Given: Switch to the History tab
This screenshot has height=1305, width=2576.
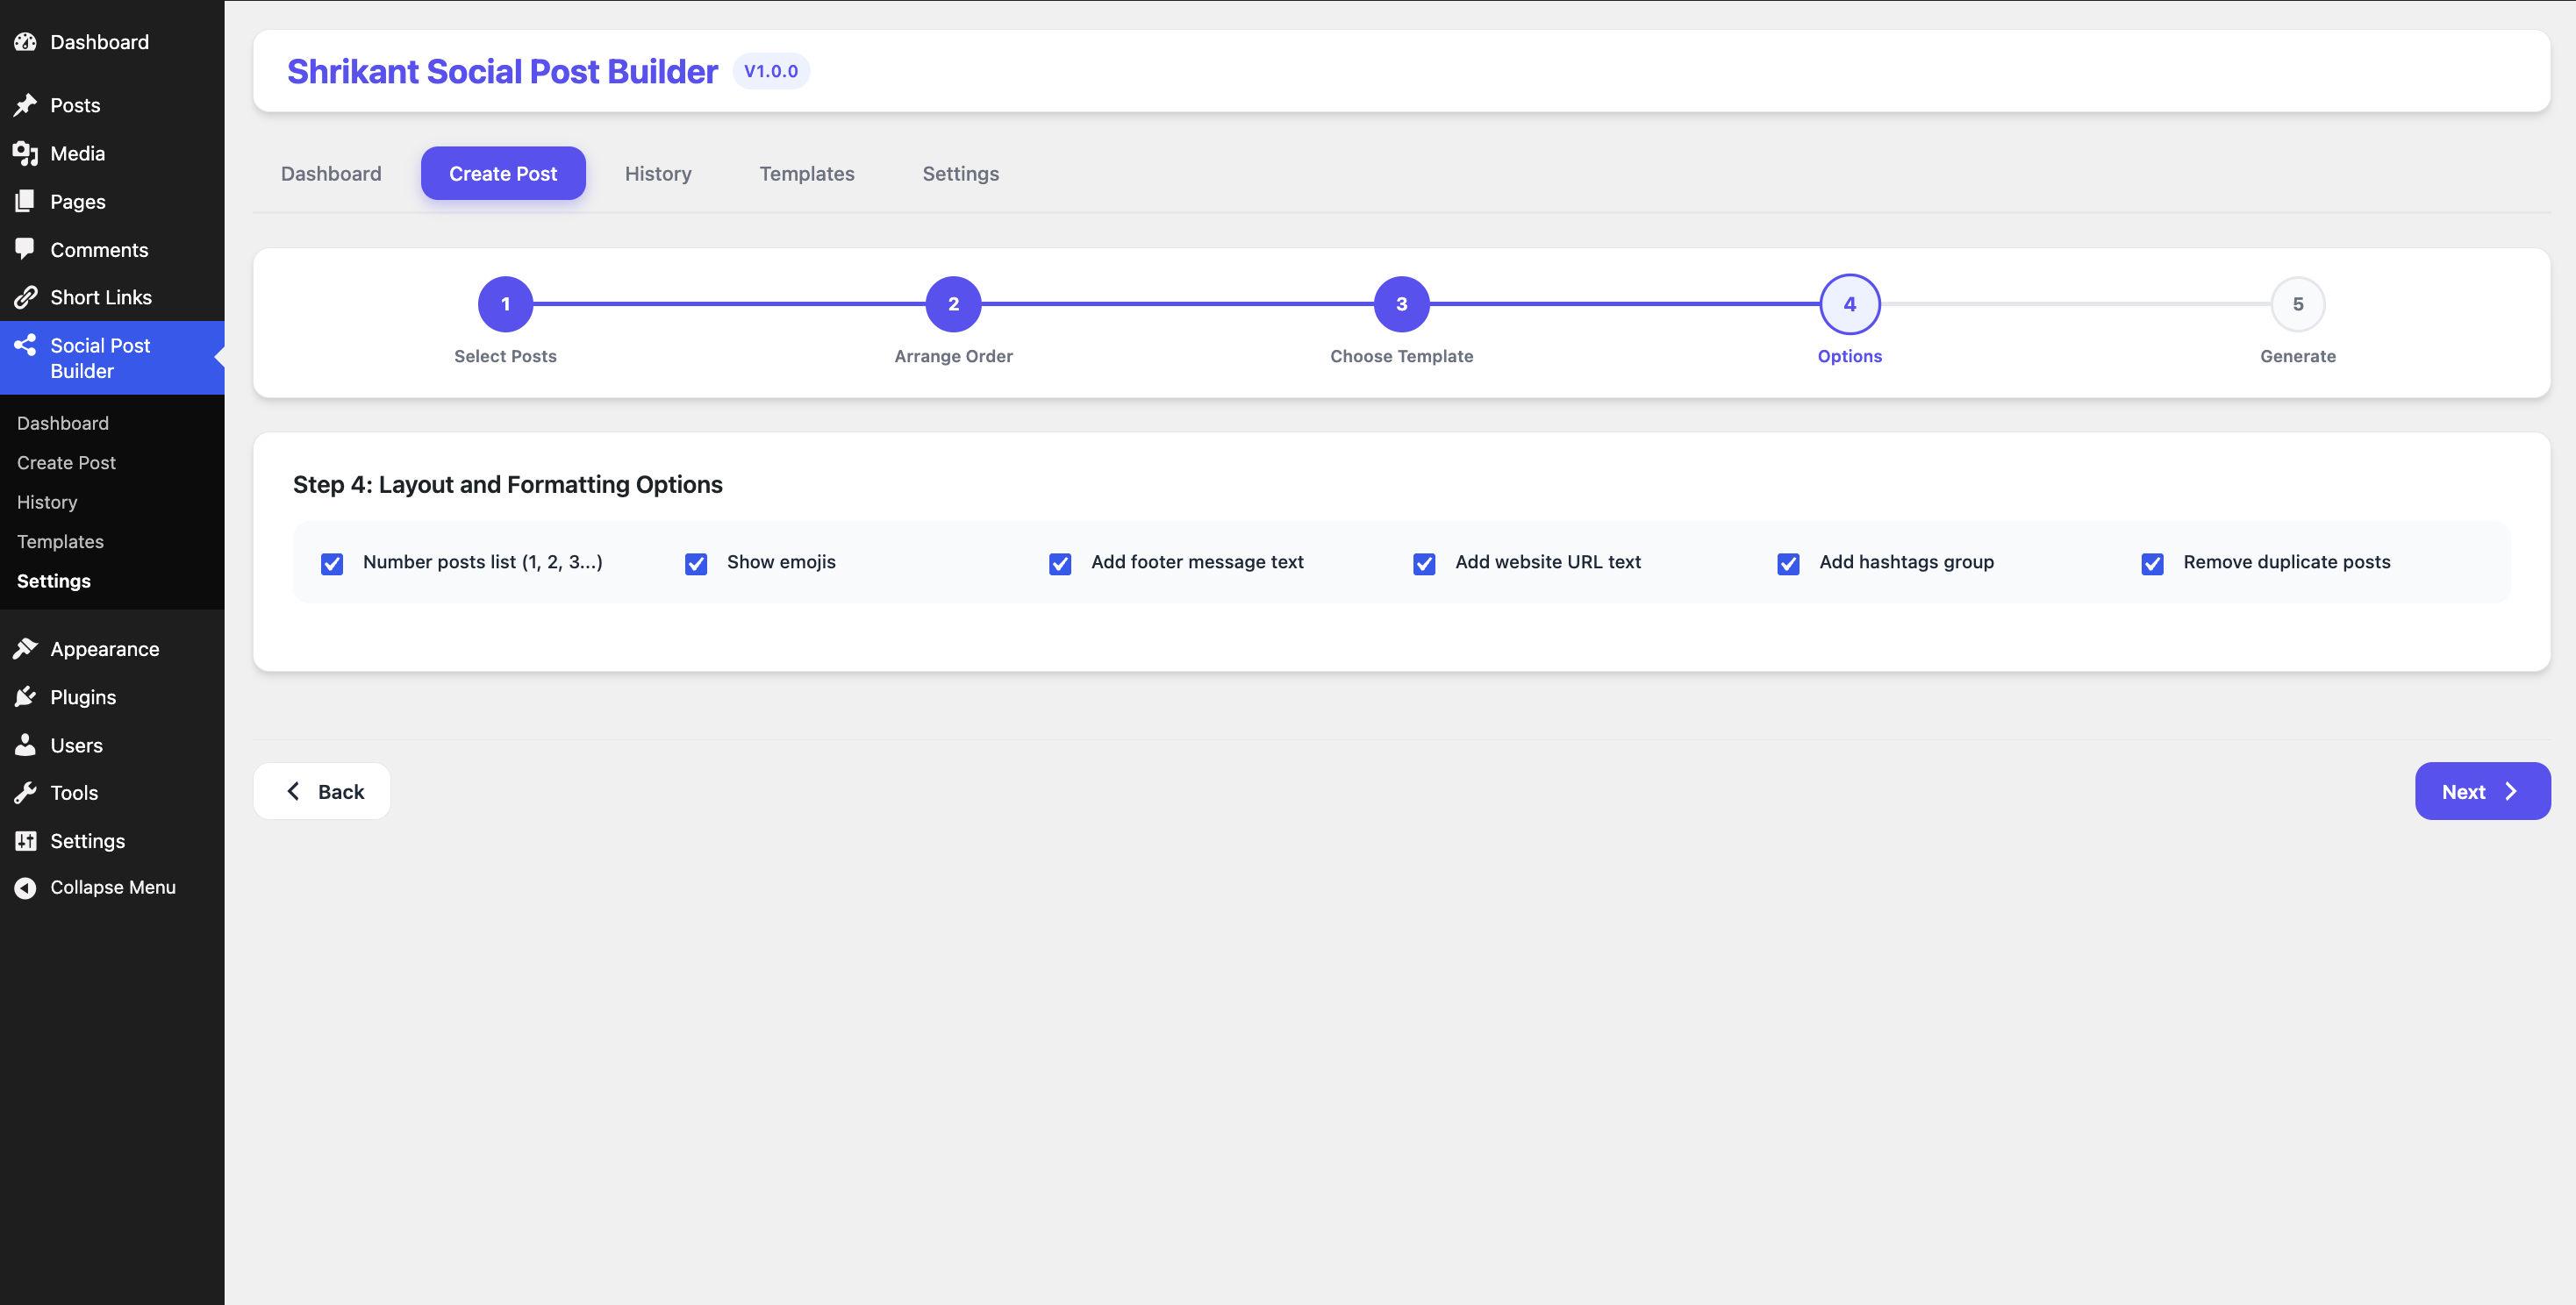Looking at the screenshot, I should coord(658,173).
